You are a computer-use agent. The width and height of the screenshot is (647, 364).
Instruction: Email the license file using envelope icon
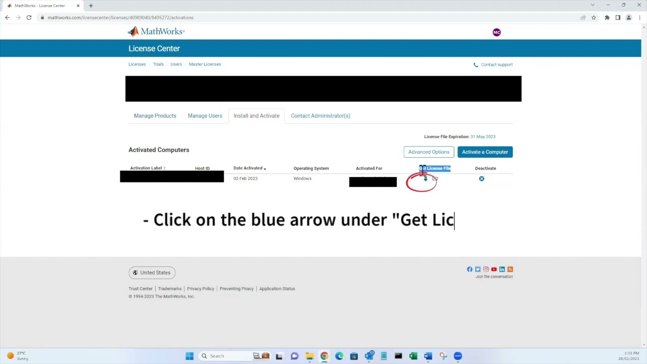435,179
